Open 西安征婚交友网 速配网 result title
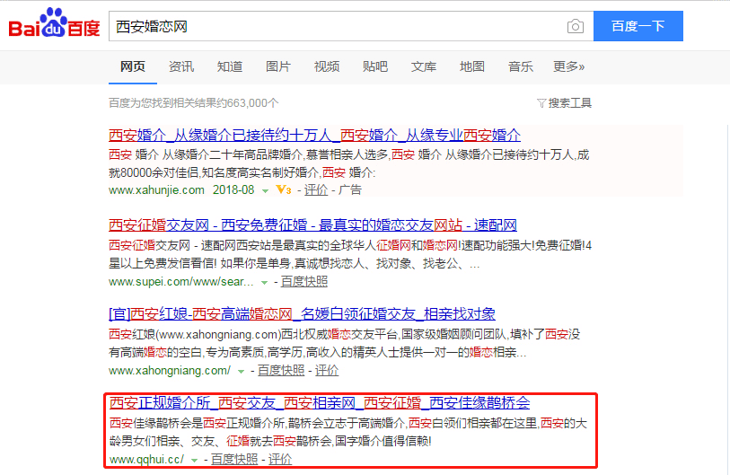Image resolution: width=730 pixels, height=475 pixels. (x=312, y=224)
